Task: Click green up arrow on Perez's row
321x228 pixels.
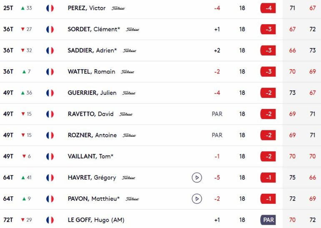Action: [x=23, y=8]
